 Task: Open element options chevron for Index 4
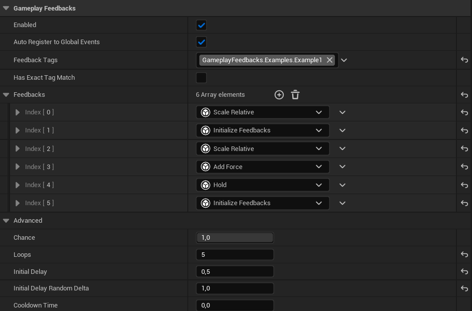coord(342,185)
